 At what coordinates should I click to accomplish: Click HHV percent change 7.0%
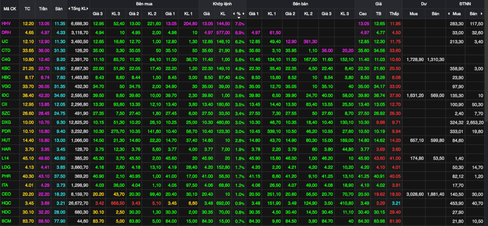pos(240,24)
